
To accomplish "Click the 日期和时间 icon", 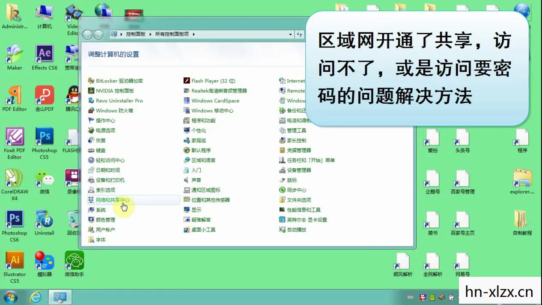I will [91, 170].
